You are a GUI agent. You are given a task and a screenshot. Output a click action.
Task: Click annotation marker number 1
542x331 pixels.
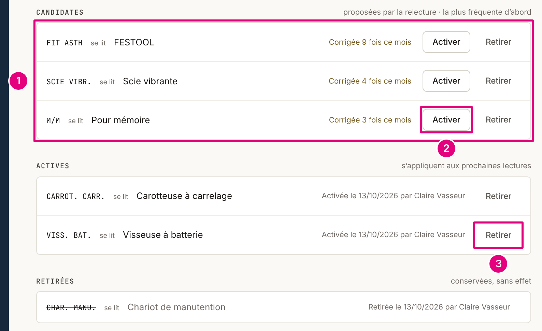18,81
